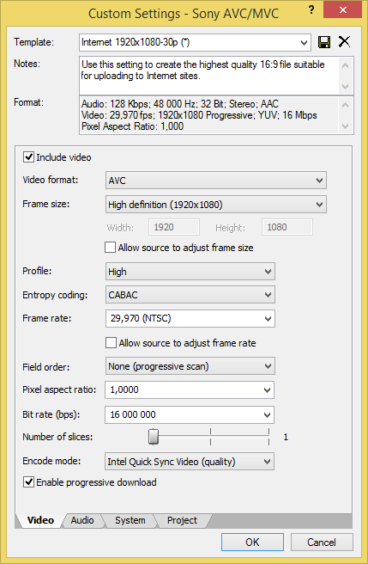This screenshot has width=368, height=564.
Task: Open the Entropy coding dropdown
Action: (x=190, y=295)
